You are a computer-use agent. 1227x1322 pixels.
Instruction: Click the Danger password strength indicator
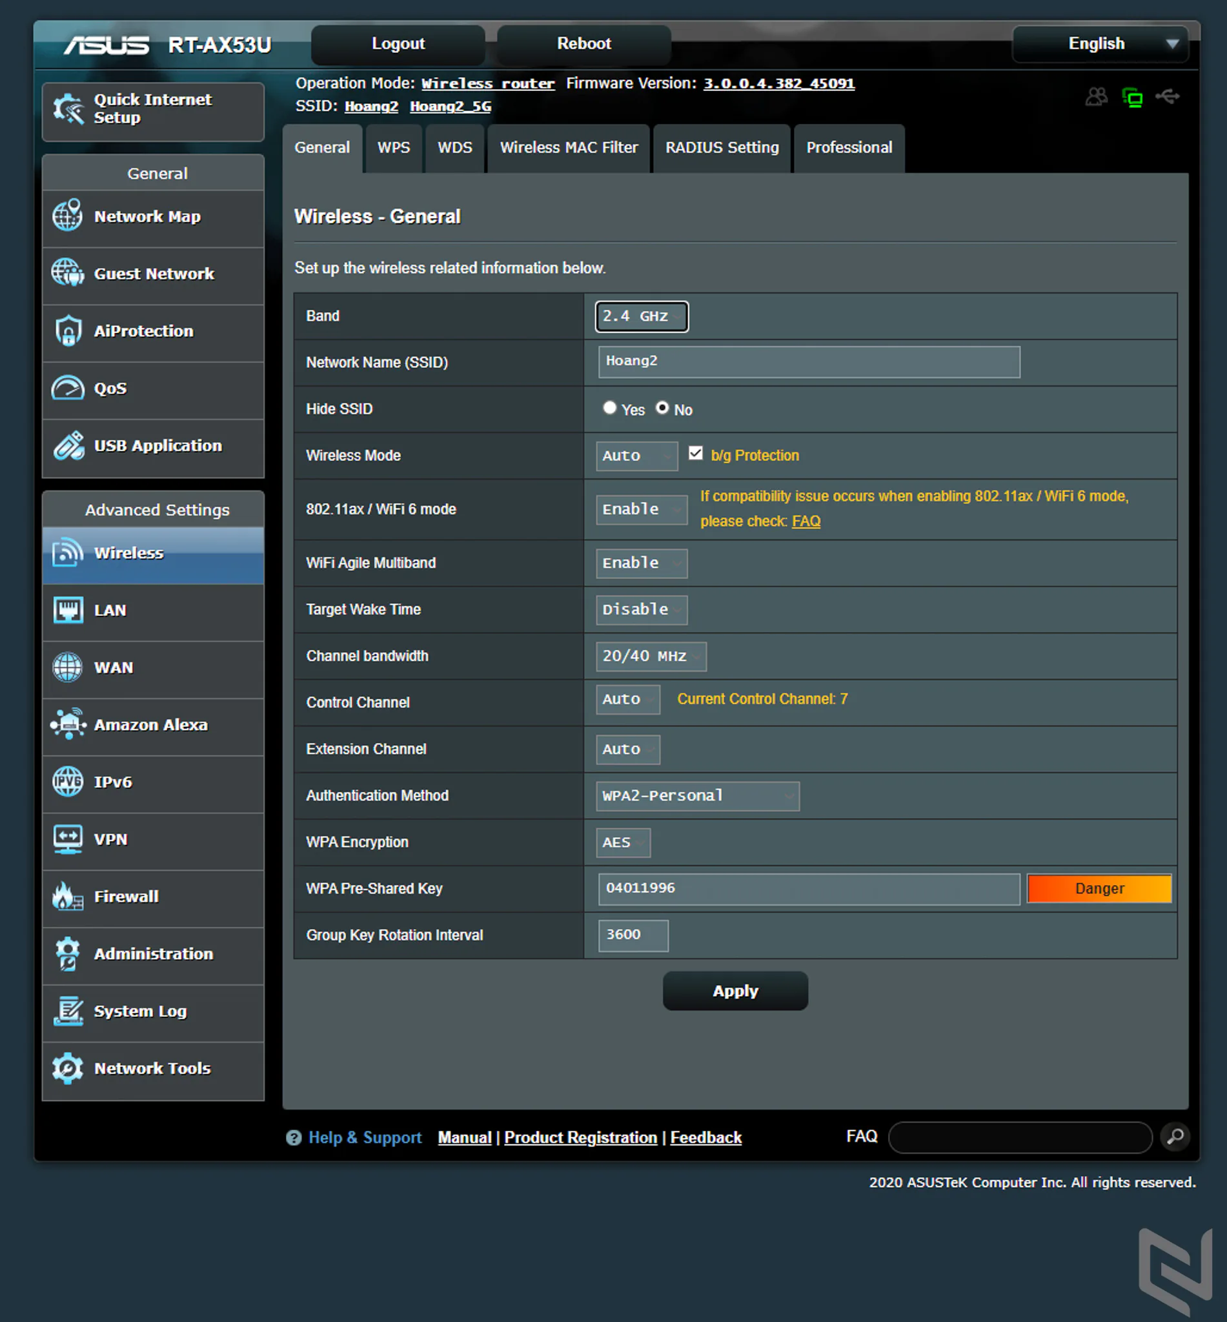click(1099, 888)
